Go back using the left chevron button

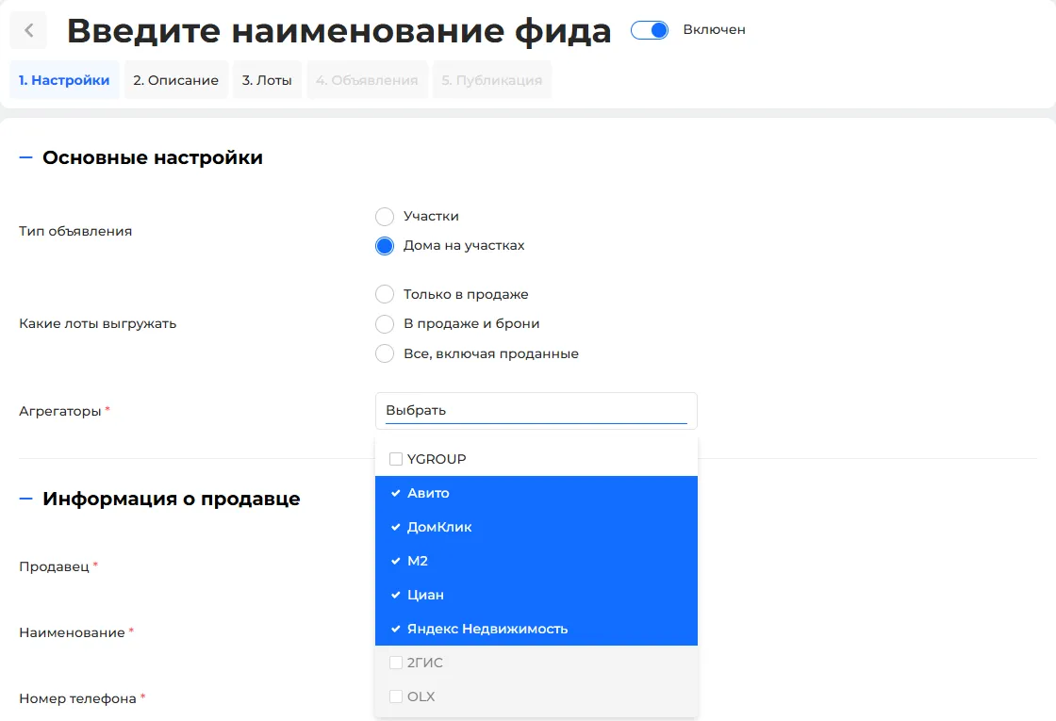28,30
